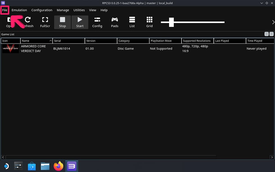Open the Help menu
The height and width of the screenshot is (172, 275).
point(104,10)
